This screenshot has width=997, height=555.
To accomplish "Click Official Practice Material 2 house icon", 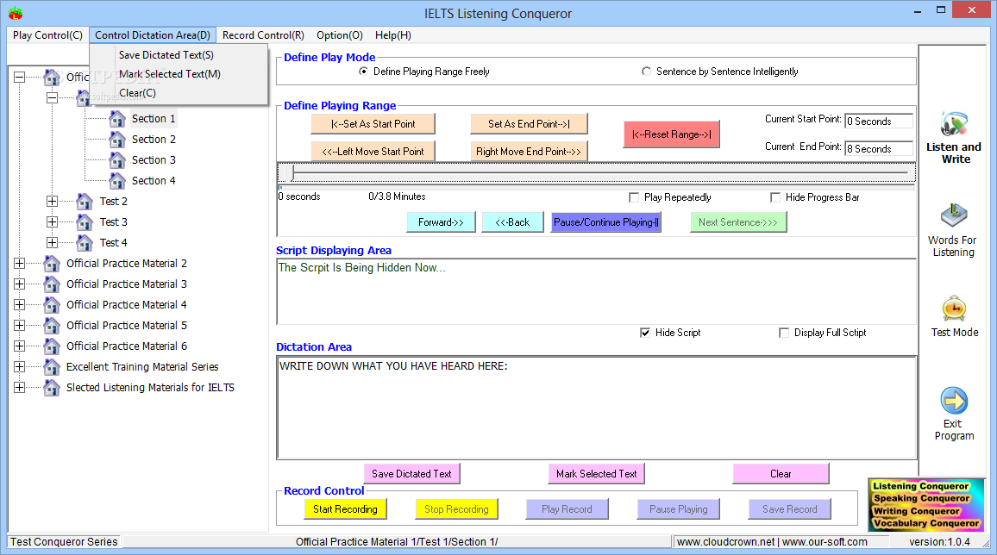I will tap(52, 264).
